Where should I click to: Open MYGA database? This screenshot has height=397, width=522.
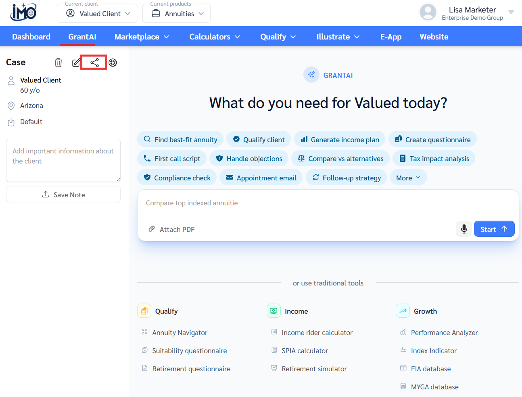pyautogui.click(x=434, y=387)
